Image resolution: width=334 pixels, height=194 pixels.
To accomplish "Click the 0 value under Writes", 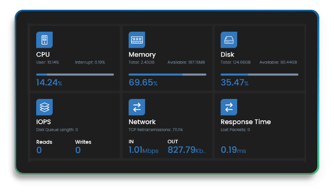I will click(x=78, y=150).
